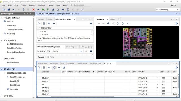Viewport: 181px width, 101px height.
Task: Collapse the SYNTHESIS section
Action: pyautogui.click(x=2, y=96)
